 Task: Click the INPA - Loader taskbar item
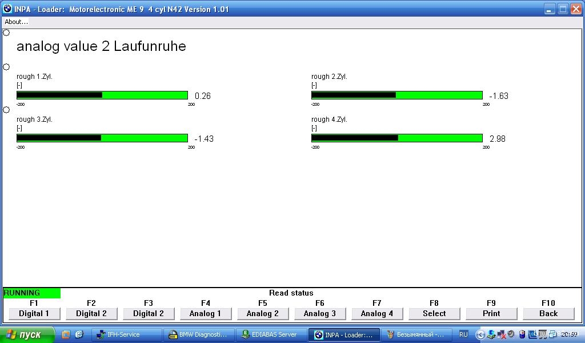[343, 334]
